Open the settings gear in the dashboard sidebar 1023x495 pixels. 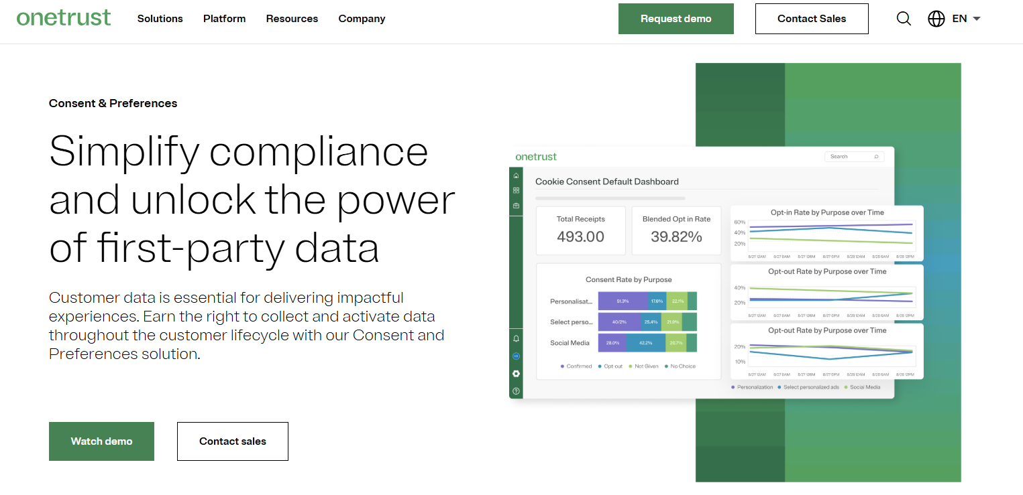pos(516,374)
